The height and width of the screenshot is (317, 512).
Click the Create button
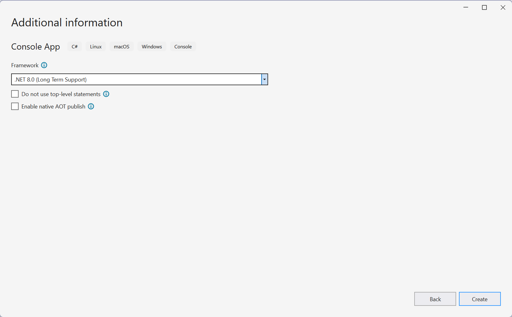coord(479,299)
